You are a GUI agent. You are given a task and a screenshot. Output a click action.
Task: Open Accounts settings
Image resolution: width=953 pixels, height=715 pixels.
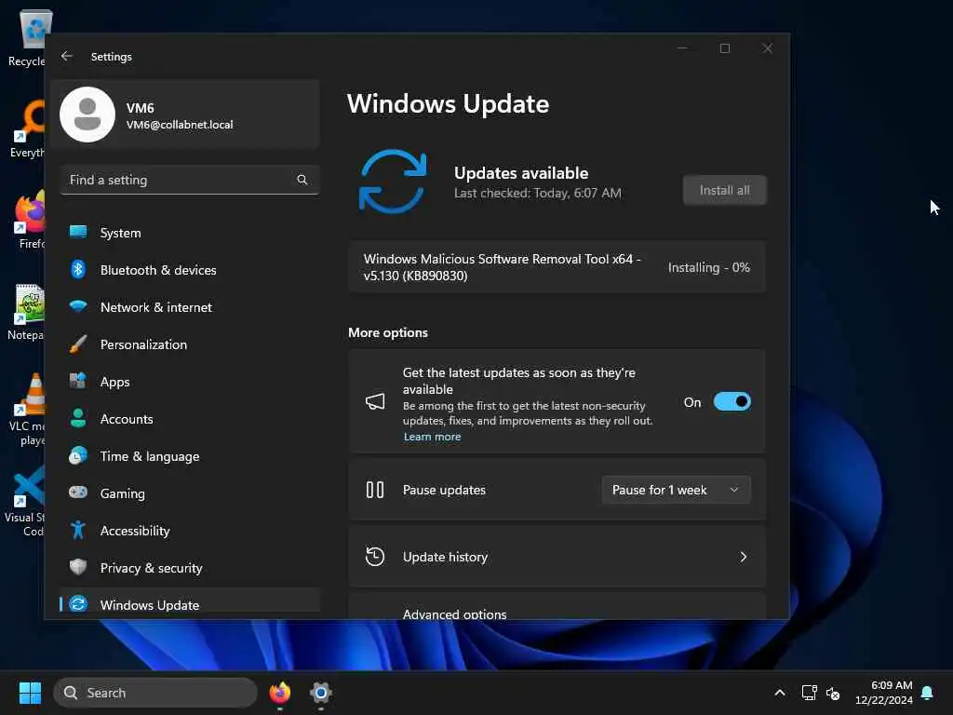(190, 418)
